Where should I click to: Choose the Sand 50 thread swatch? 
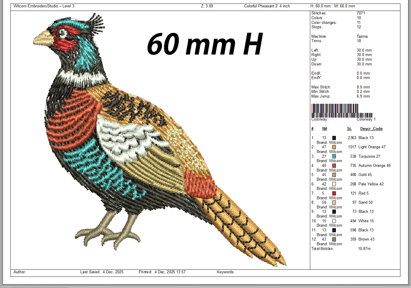point(334,203)
